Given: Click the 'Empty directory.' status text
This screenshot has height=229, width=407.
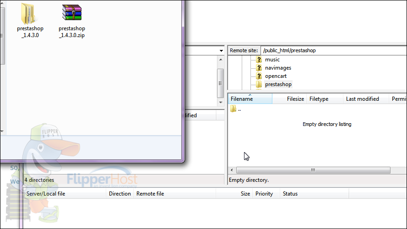Looking at the screenshot, I should click(x=249, y=180).
